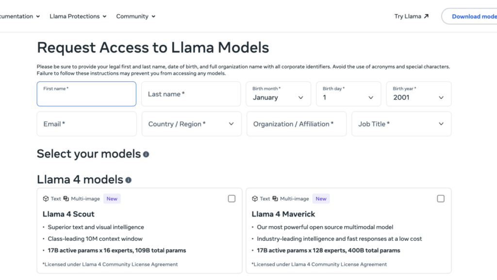Image resolution: width=497 pixels, height=280 pixels.
Task: Focus the First name field
Action: tap(86, 94)
